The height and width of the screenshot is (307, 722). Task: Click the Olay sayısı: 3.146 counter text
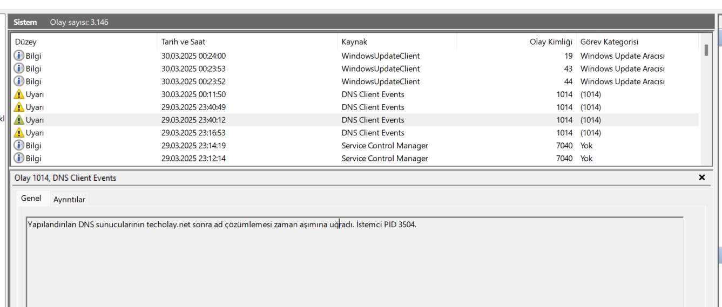pyautogui.click(x=80, y=22)
